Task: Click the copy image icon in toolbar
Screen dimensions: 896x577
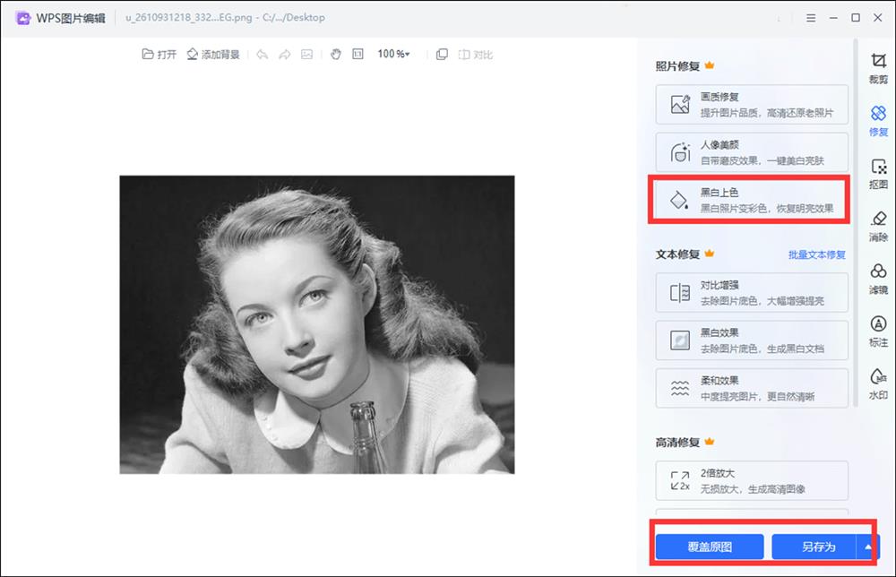Action: (x=442, y=55)
